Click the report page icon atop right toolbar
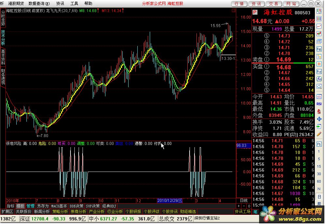 [x=319, y=11]
